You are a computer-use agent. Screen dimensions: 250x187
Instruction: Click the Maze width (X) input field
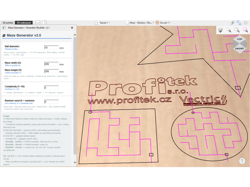point(51,64)
